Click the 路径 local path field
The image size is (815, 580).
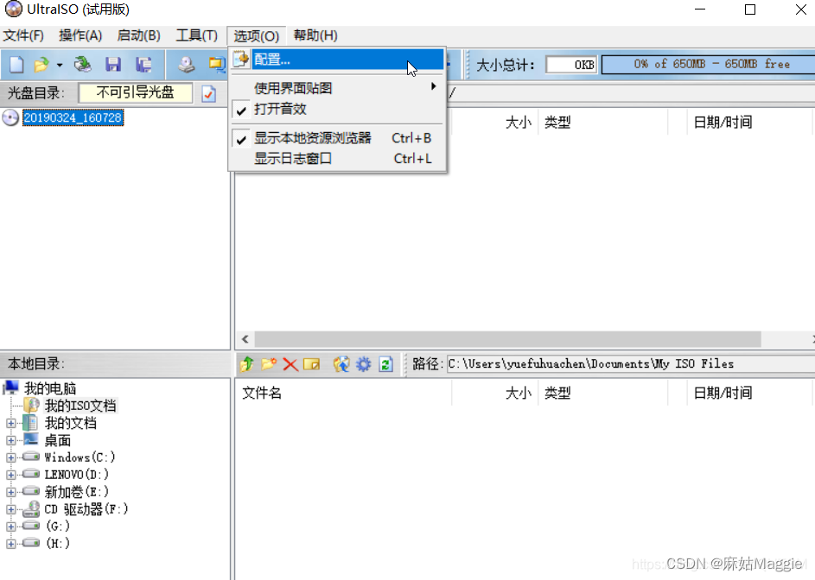pyautogui.click(x=631, y=364)
